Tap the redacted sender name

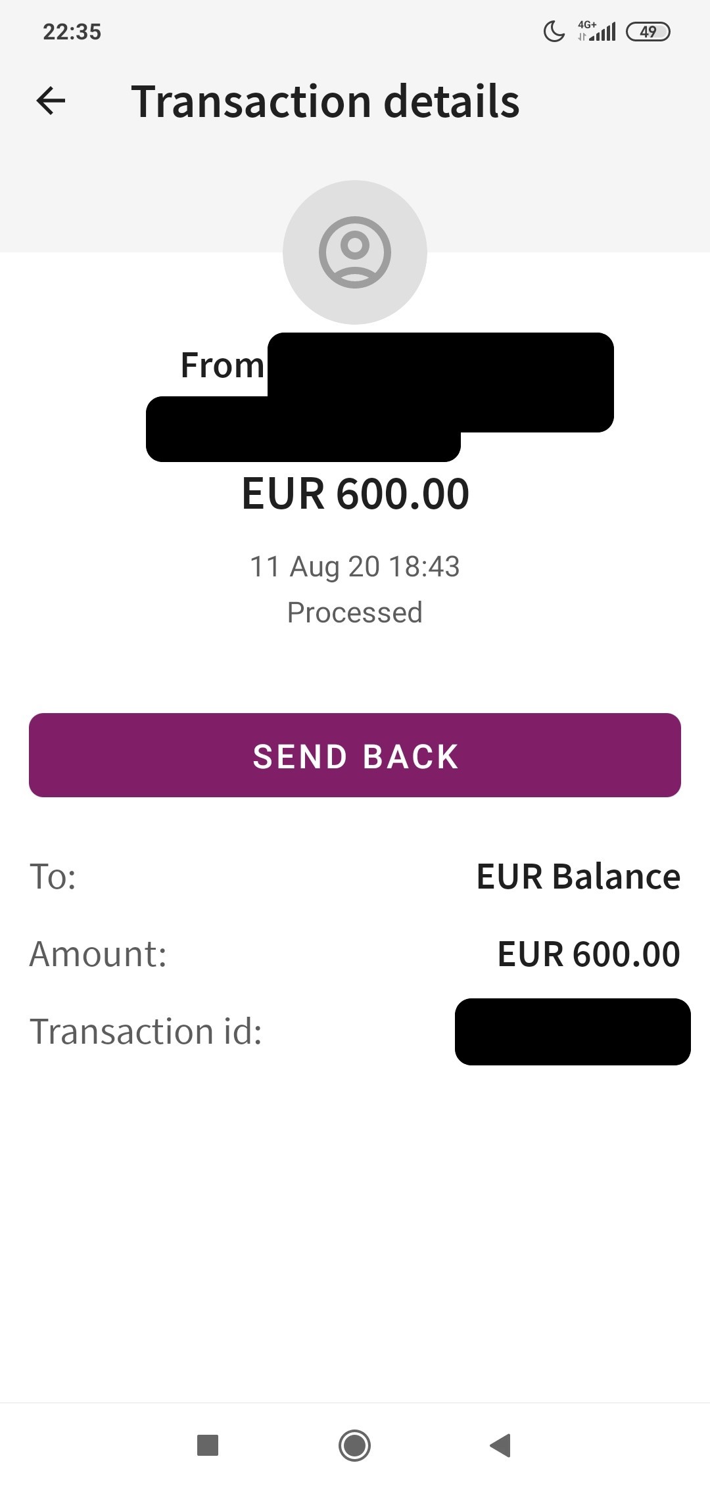point(380,397)
